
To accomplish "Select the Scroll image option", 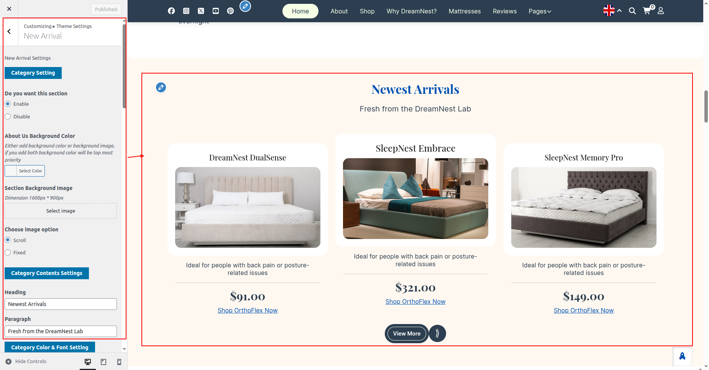I will click(8, 240).
